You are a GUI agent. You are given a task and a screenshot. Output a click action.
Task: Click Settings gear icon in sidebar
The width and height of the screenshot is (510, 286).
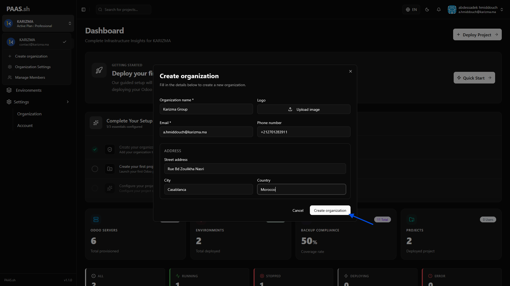coord(9,102)
